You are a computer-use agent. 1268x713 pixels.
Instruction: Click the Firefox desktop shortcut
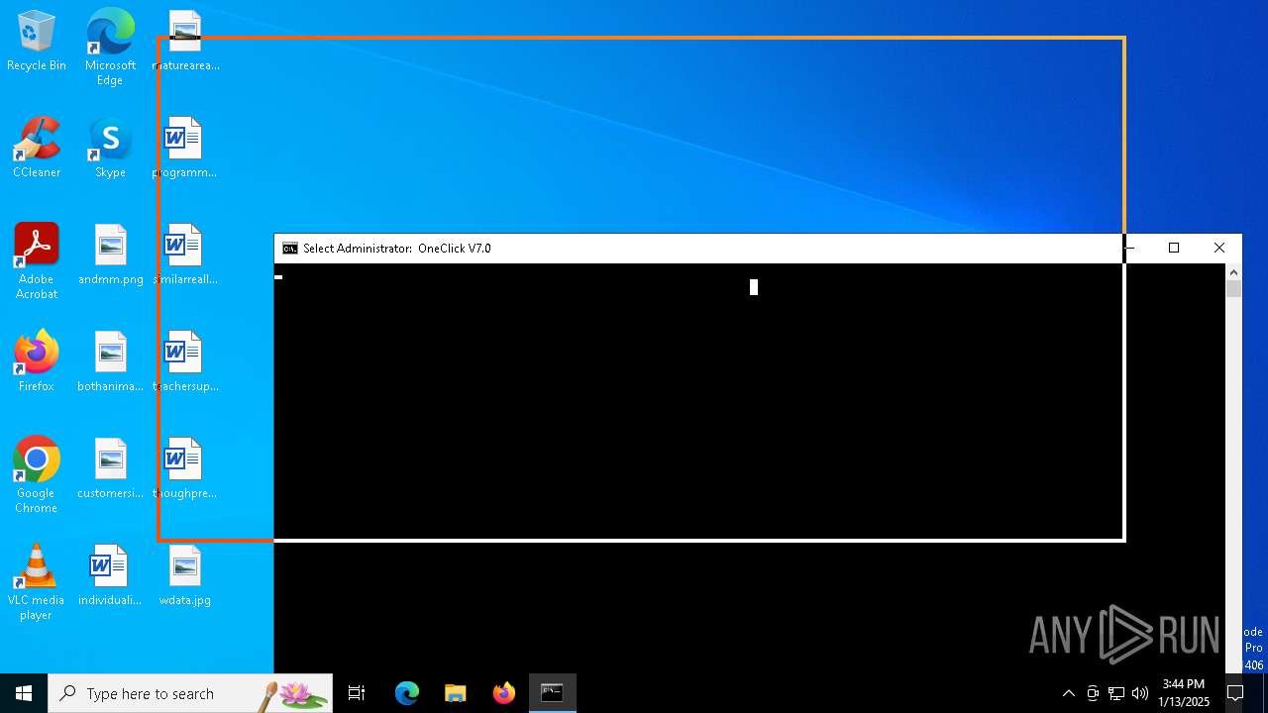point(37,361)
